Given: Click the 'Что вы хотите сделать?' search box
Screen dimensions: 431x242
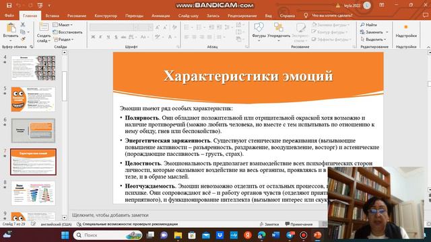Looking at the screenshot, I should [x=332, y=15].
